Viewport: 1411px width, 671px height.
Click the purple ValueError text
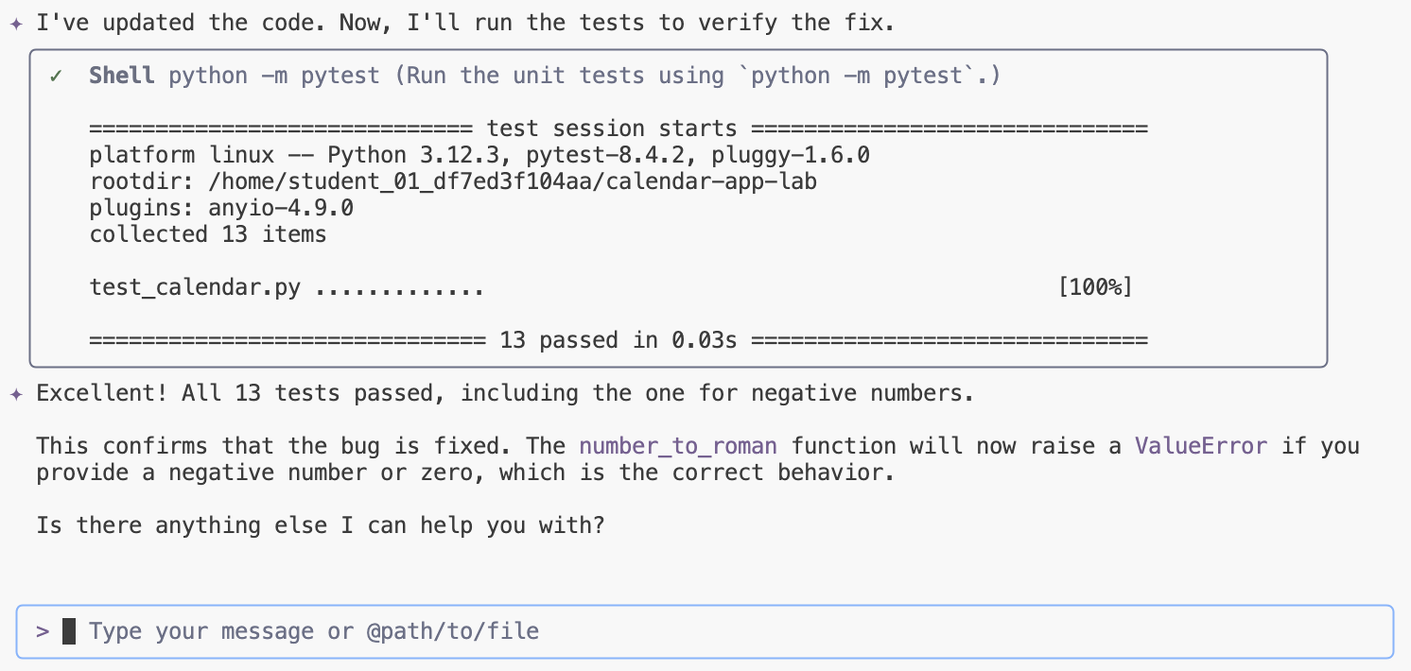pos(1201,446)
